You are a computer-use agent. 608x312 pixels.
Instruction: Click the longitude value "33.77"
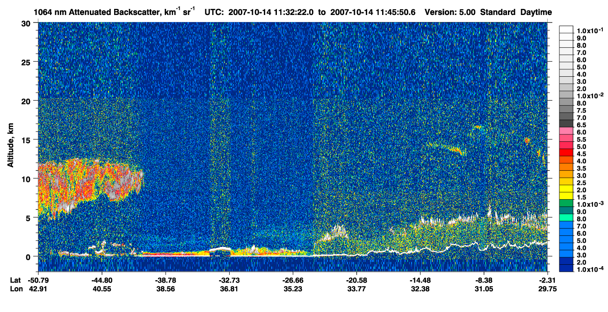coord(357,289)
